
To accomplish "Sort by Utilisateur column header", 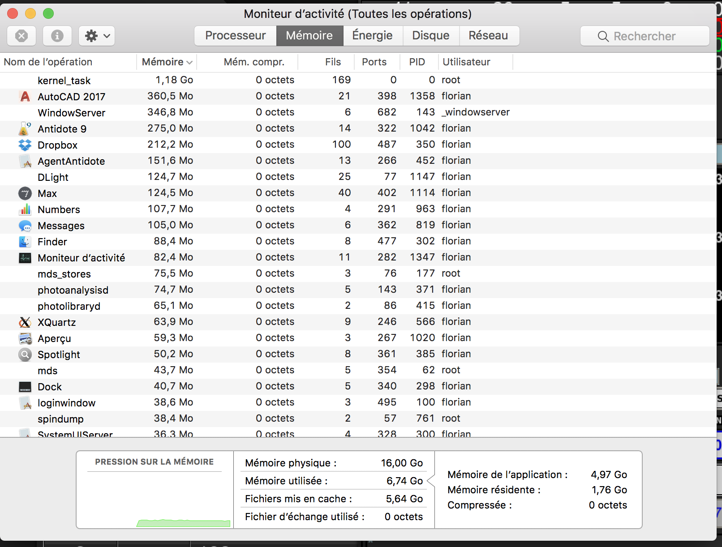I will [x=466, y=62].
